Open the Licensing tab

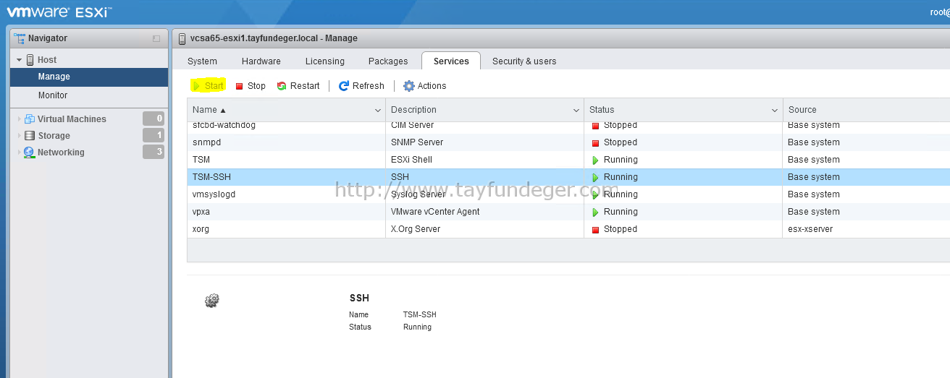coord(325,61)
